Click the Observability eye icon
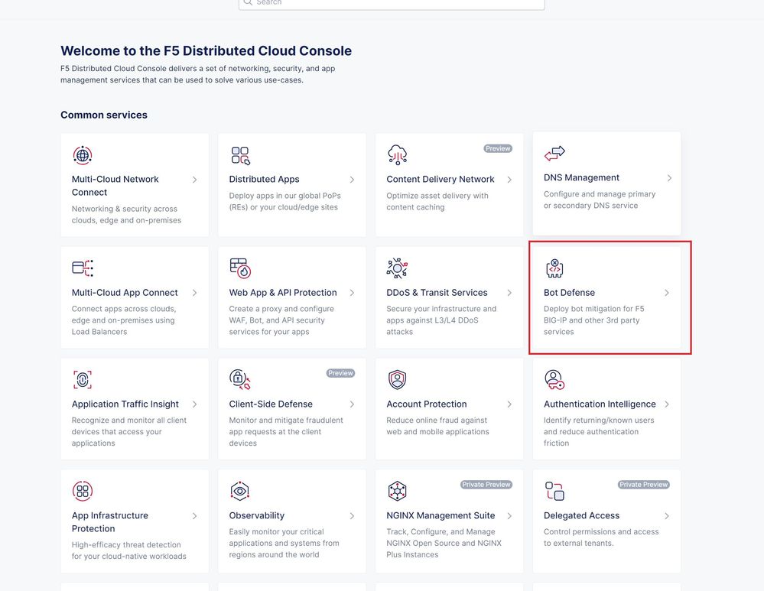Image resolution: width=764 pixels, height=591 pixels. point(239,491)
